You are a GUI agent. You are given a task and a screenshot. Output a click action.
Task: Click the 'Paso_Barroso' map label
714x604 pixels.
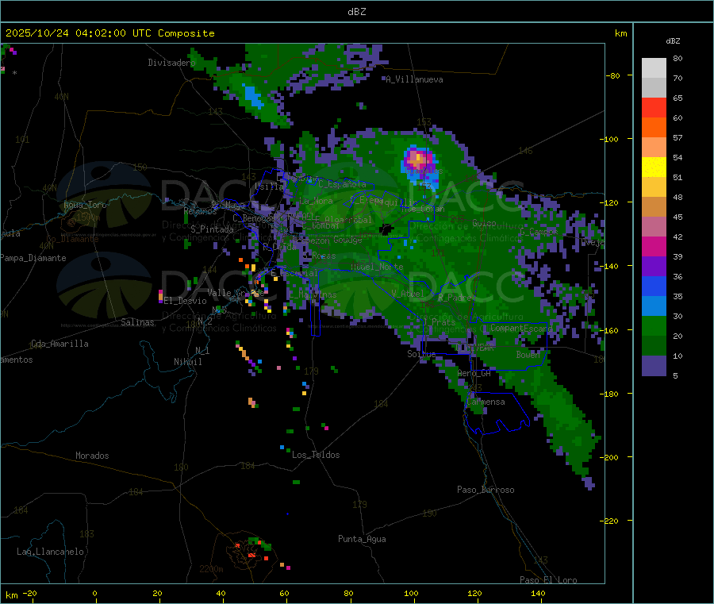click(x=486, y=491)
